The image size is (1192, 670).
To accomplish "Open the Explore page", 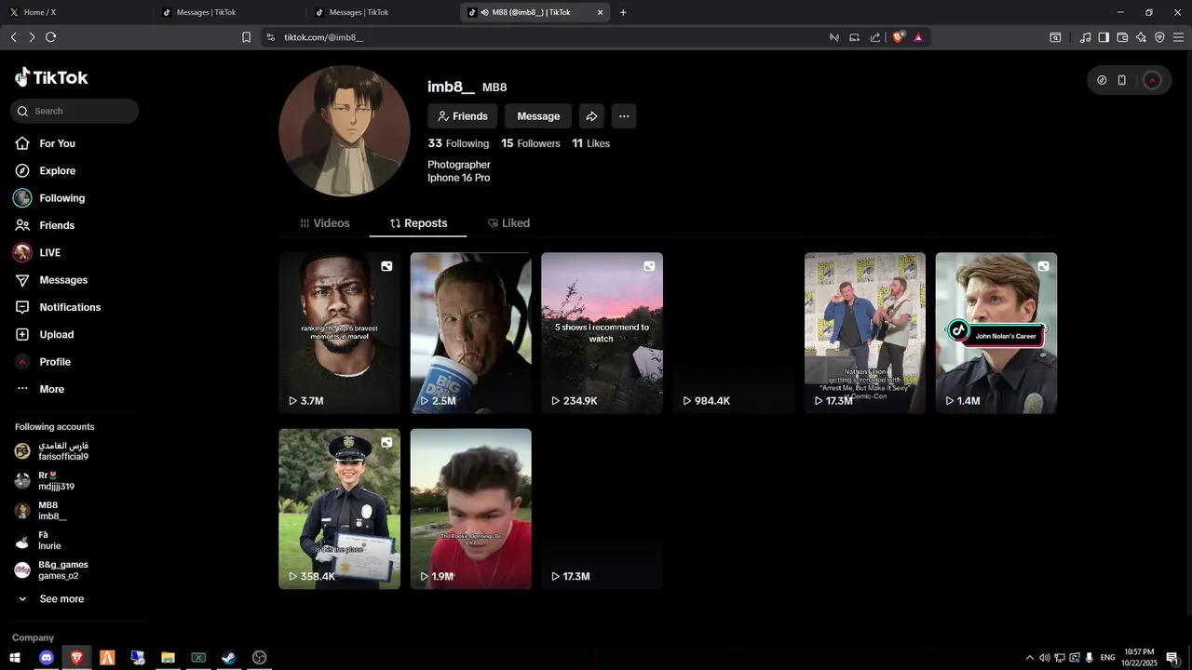I will click(x=45, y=170).
